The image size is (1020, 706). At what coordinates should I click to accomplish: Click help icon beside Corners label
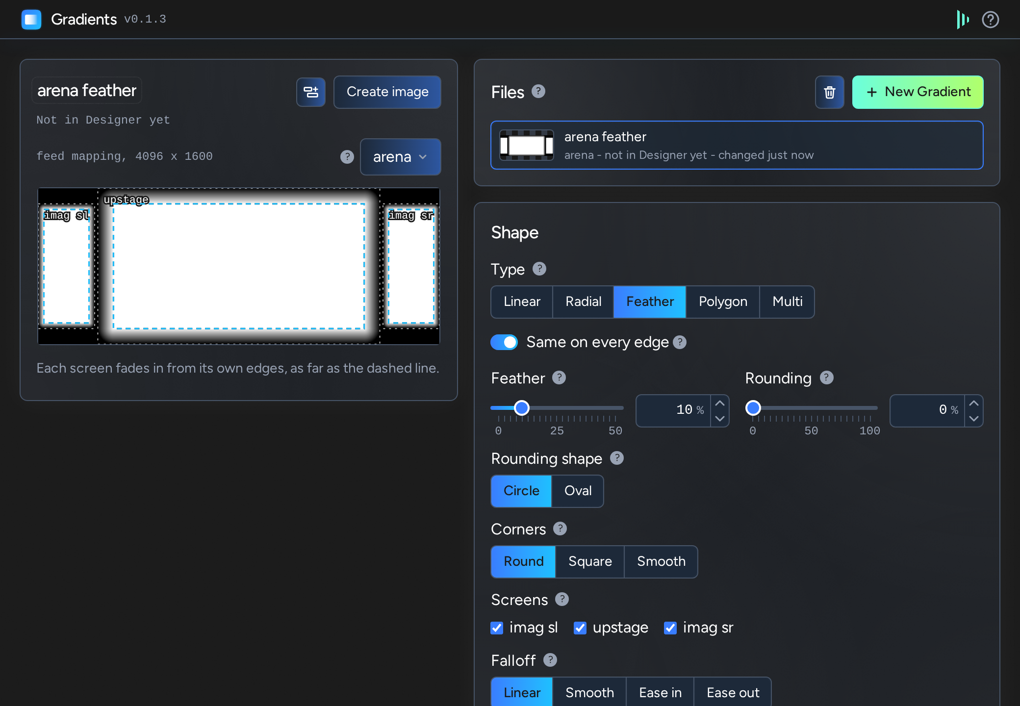tap(560, 529)
